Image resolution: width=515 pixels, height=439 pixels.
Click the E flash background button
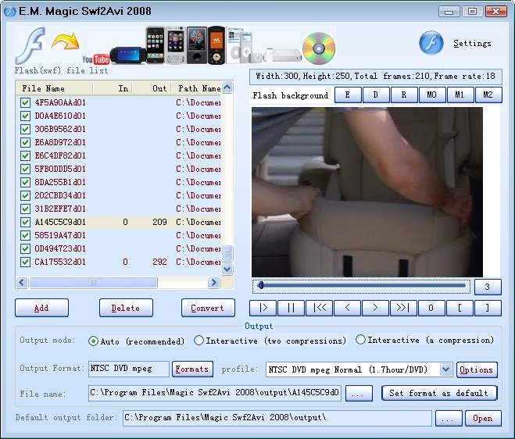pos(348,95)
